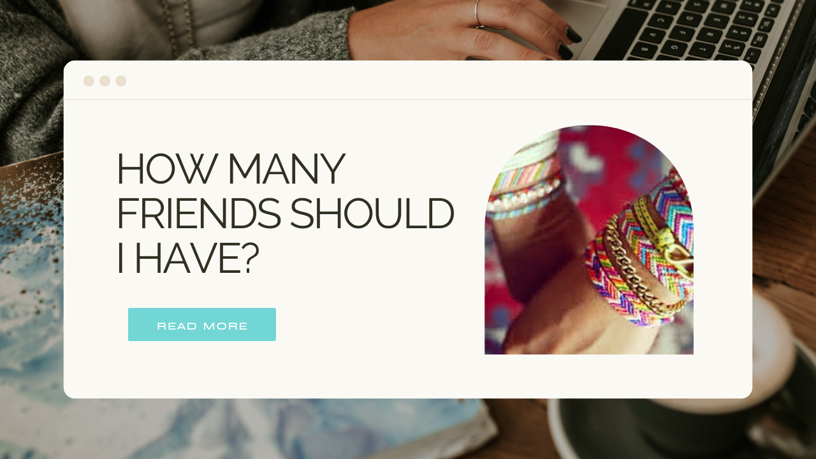The image size is (816, 459).
Task: Click the first beige window dot
Action: [89, 81]
